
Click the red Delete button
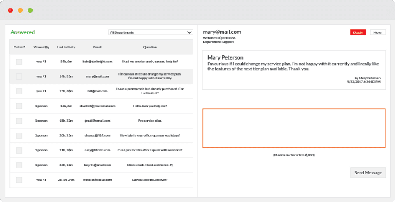click(358, 32)
